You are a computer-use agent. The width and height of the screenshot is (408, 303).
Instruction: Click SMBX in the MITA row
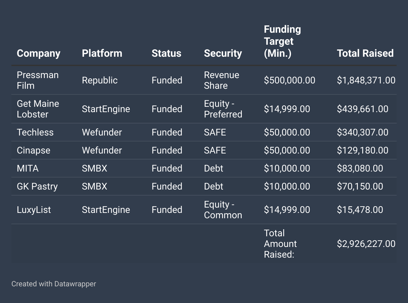95,168
